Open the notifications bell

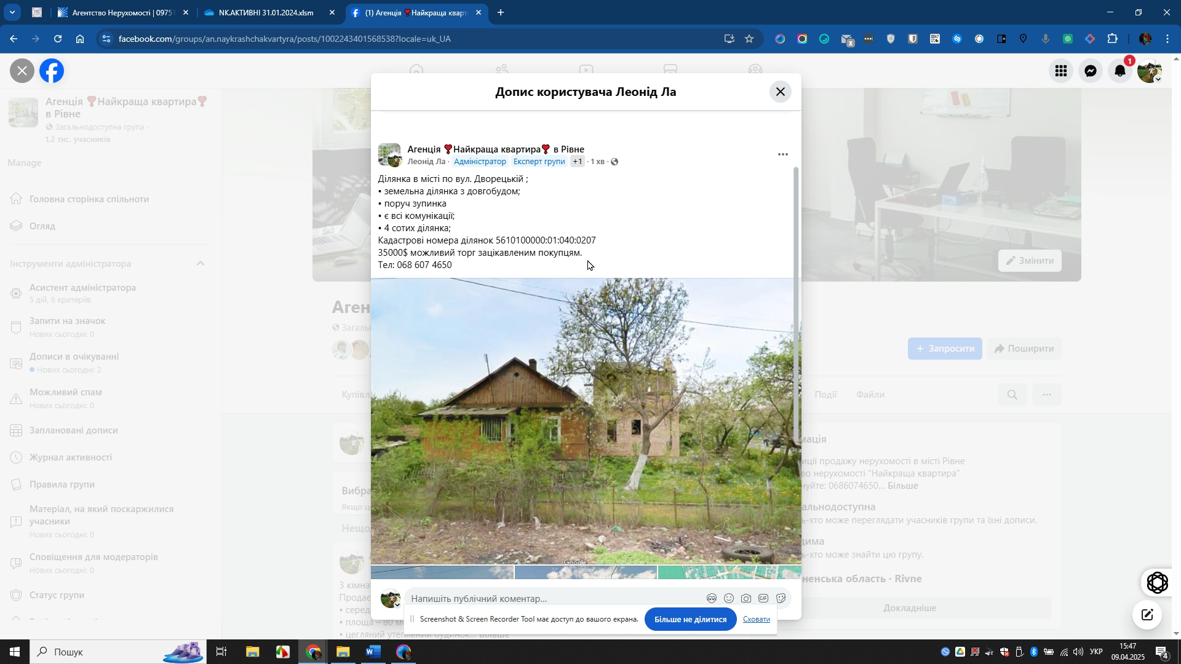click(1120, 71)
